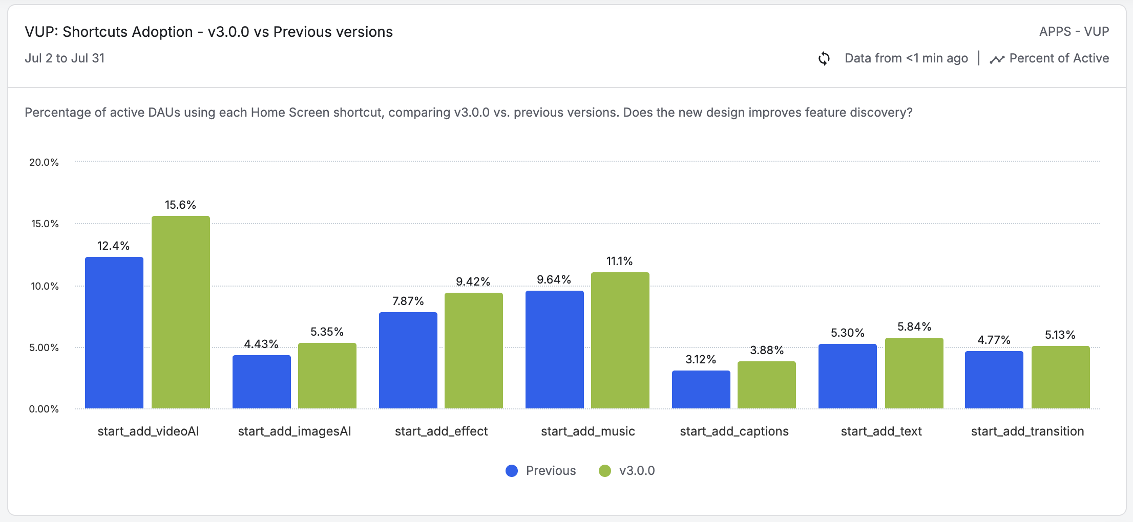This screenshot has height=522, width=1133.
Task: Click the refresh data icon
Action: click(824, 58)
